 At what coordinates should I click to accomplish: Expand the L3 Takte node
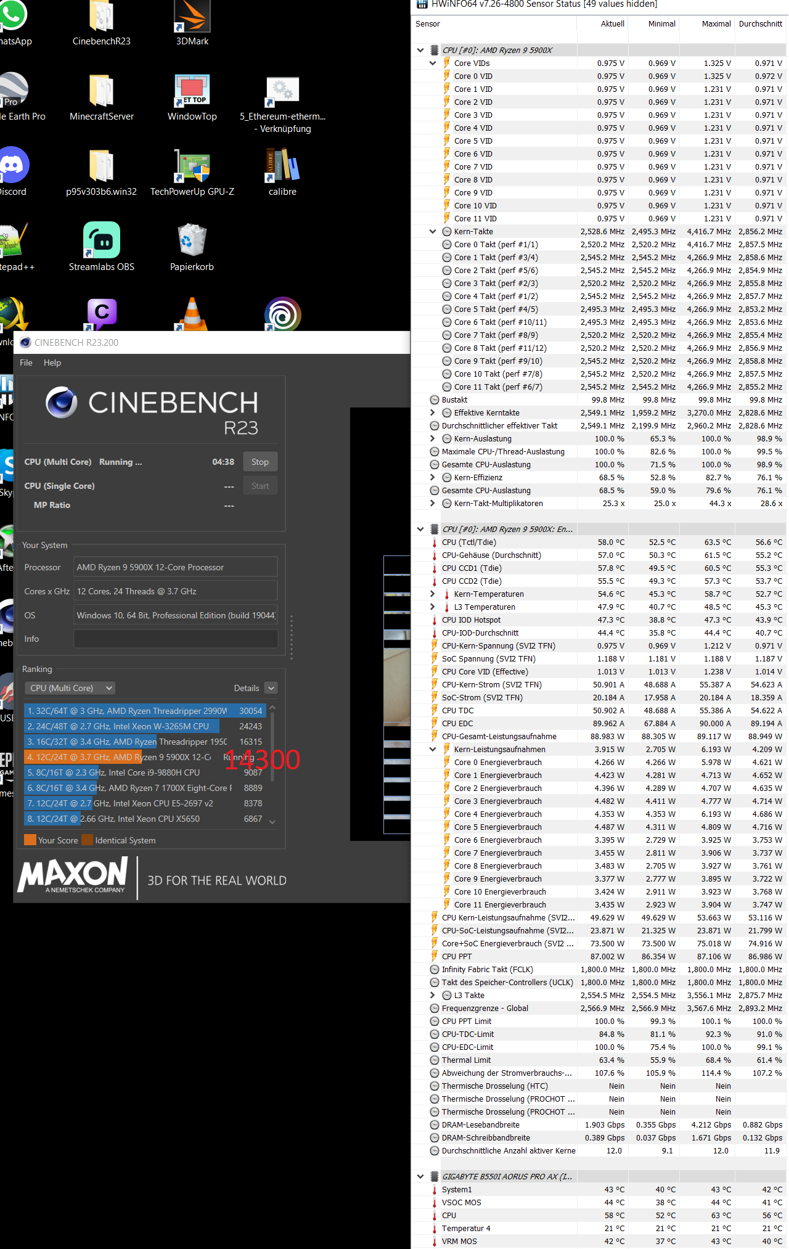click(x=433, y=996)
